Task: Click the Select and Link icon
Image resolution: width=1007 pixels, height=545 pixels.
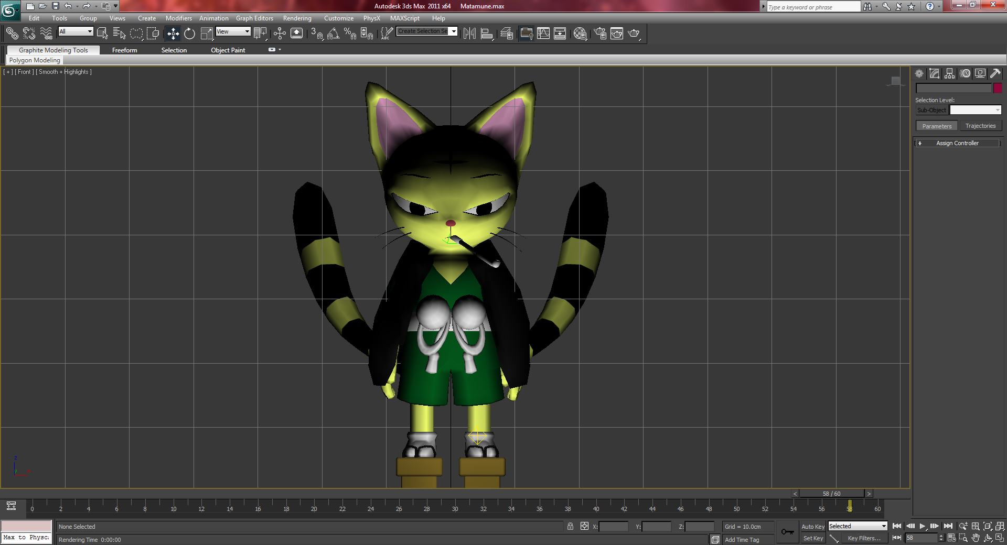Action: coord(12,34)
